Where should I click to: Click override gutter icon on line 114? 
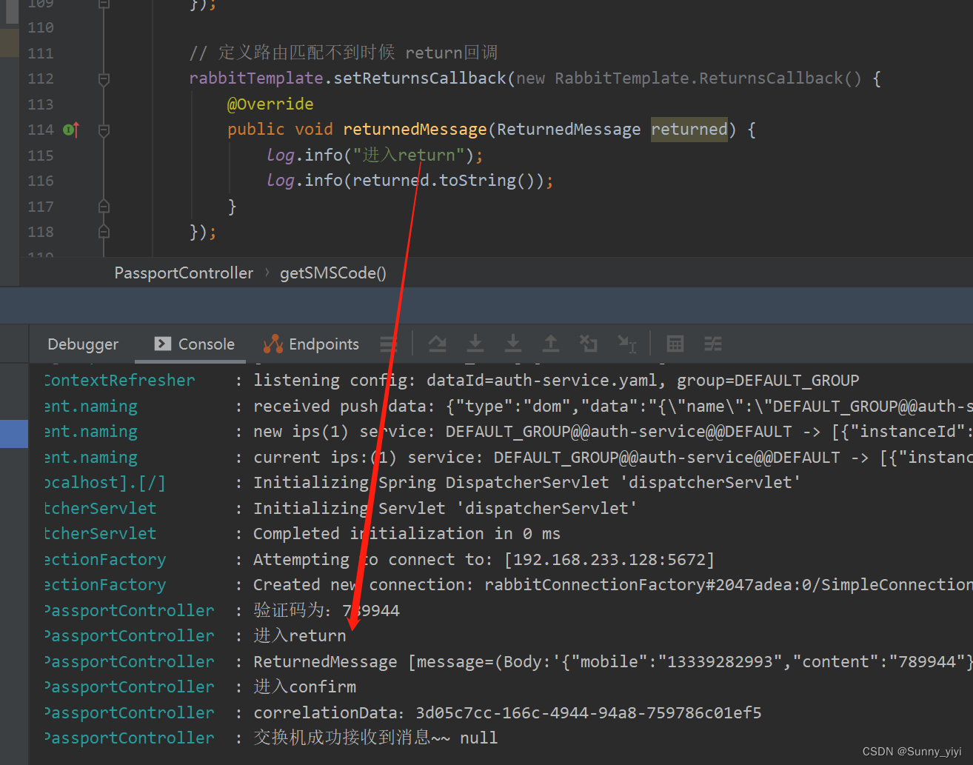(x=71, y=130)
